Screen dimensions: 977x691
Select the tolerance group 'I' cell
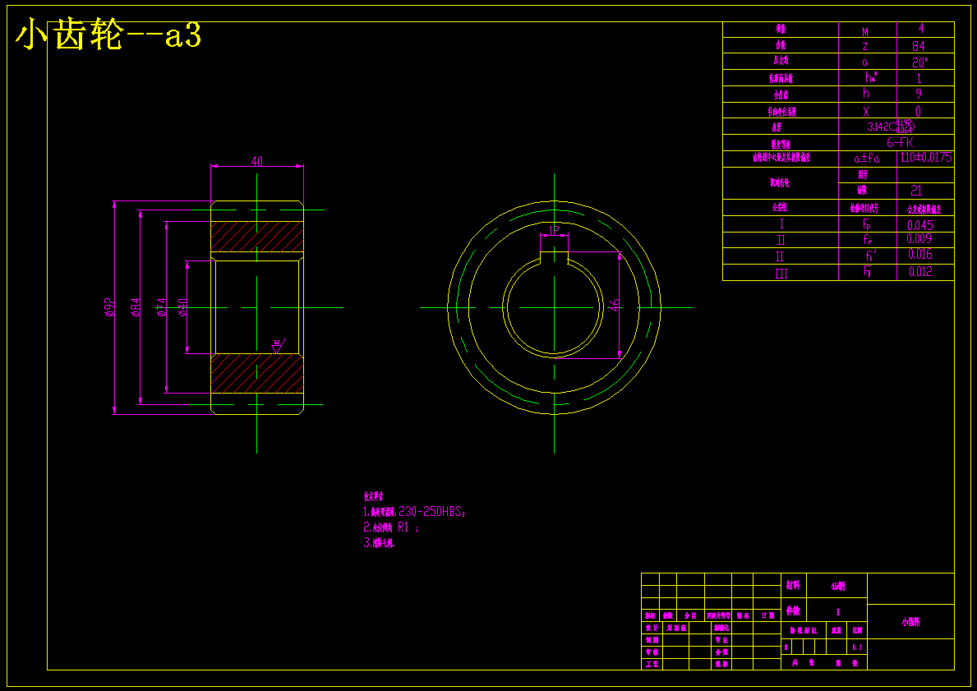tap(781, 224)
